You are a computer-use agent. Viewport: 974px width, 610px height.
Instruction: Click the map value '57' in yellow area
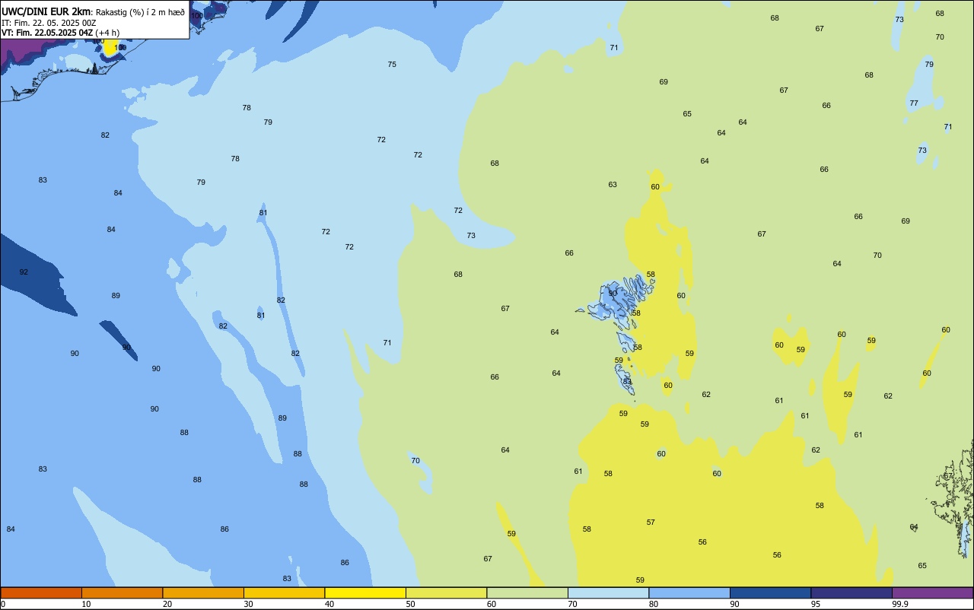click(651, 523)
